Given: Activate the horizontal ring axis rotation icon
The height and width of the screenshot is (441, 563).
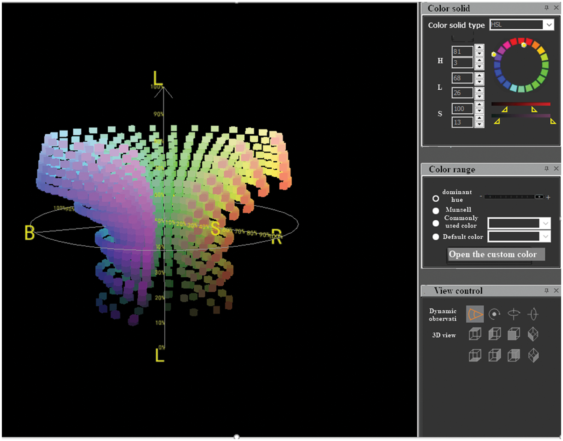Looking at the screenshot, I should (x=513, y=314).
